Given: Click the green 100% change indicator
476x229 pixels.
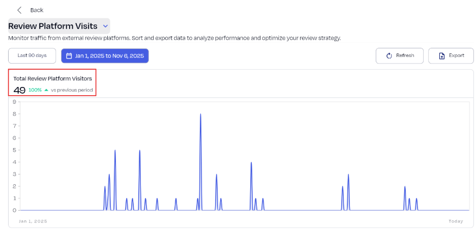Looking at the screenshot, I should pos(35,90).
